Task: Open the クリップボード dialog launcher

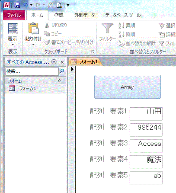Action: pyautogui.click(x=93, y=52)
